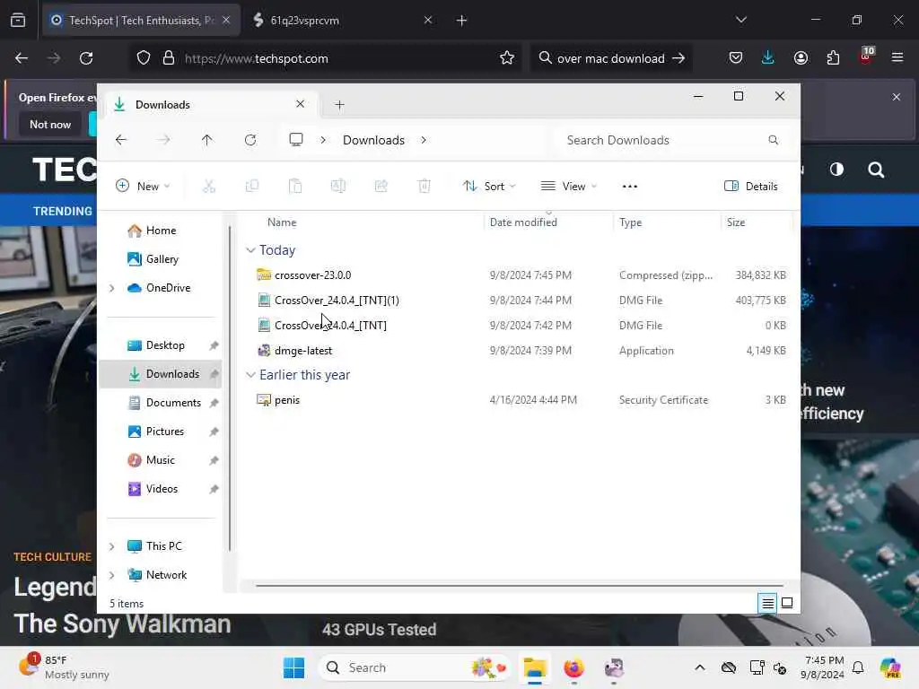Viewport: 919px width, 689px height.
Task: Select the crossover-23.0.0 zip file
Action: coord(312,275)
